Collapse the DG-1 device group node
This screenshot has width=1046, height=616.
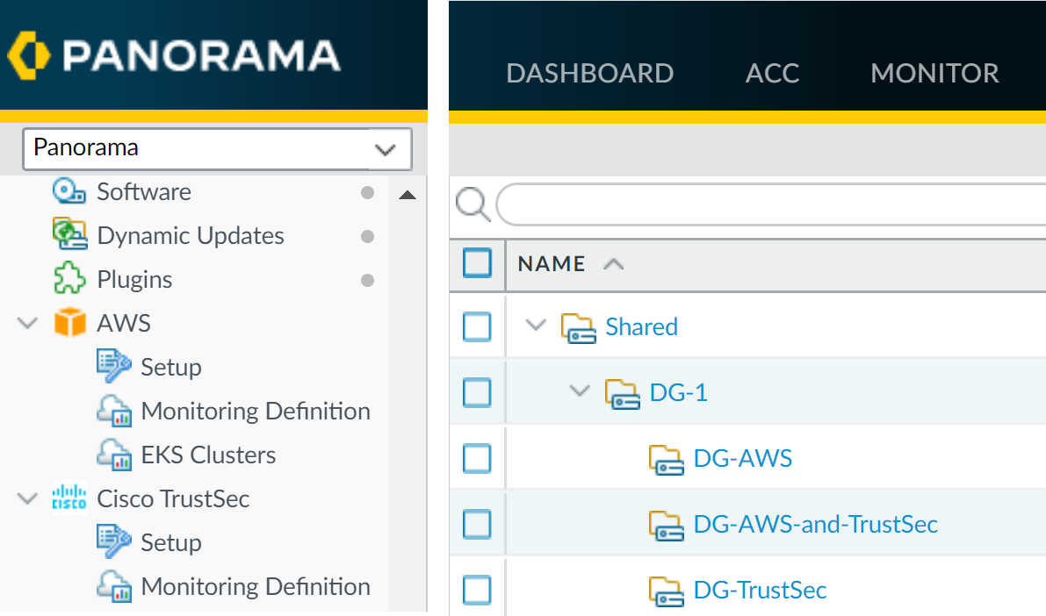click(x=579, y=392)
